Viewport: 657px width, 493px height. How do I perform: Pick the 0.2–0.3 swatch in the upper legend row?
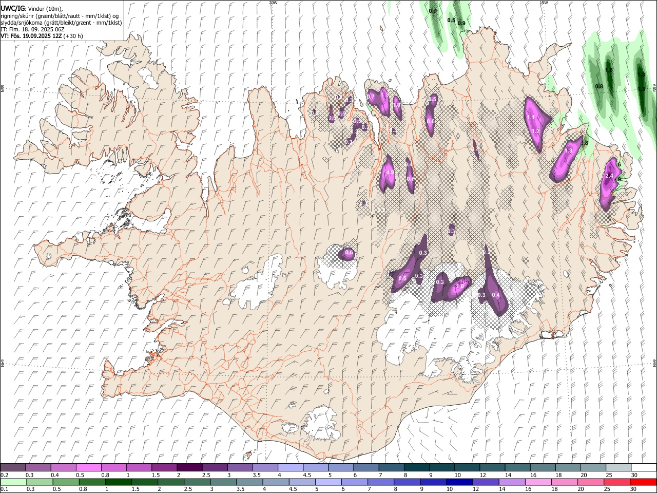[13, 468]
